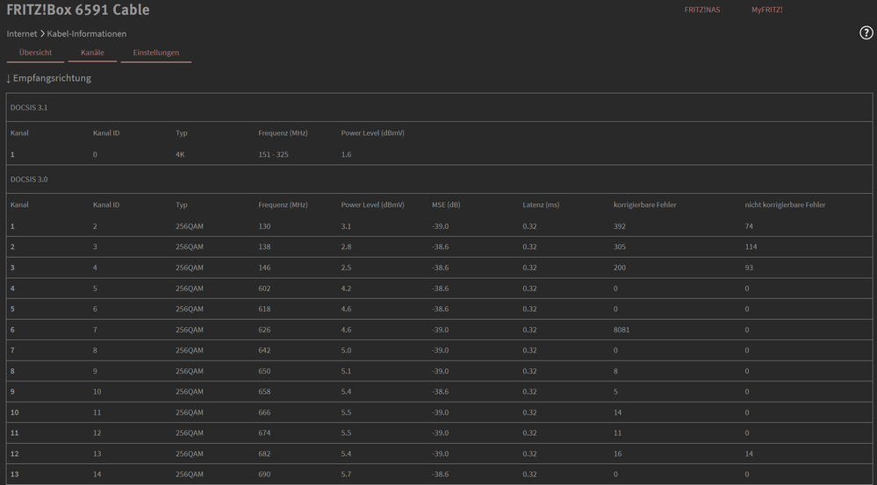Select correctable errors value 392
Image resolution: width=877 pixels, height=485 pixels.
pyautogui.click(x=620, y=226)
